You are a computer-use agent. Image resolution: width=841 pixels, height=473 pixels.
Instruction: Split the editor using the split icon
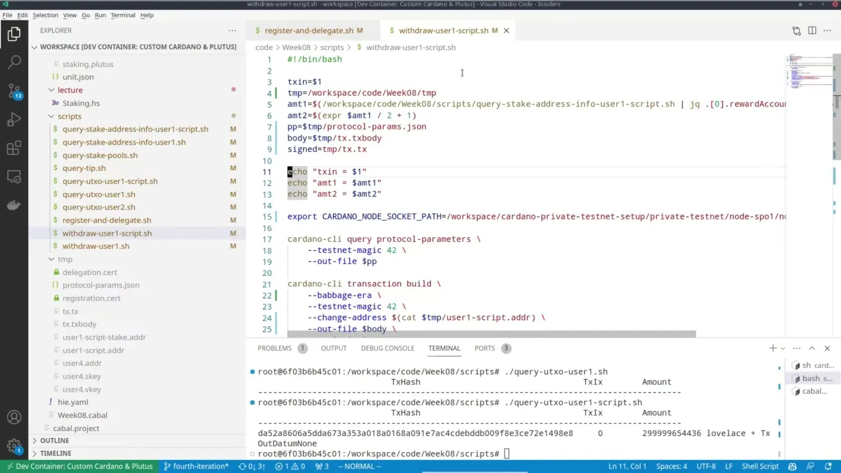(x=812, y=30)
